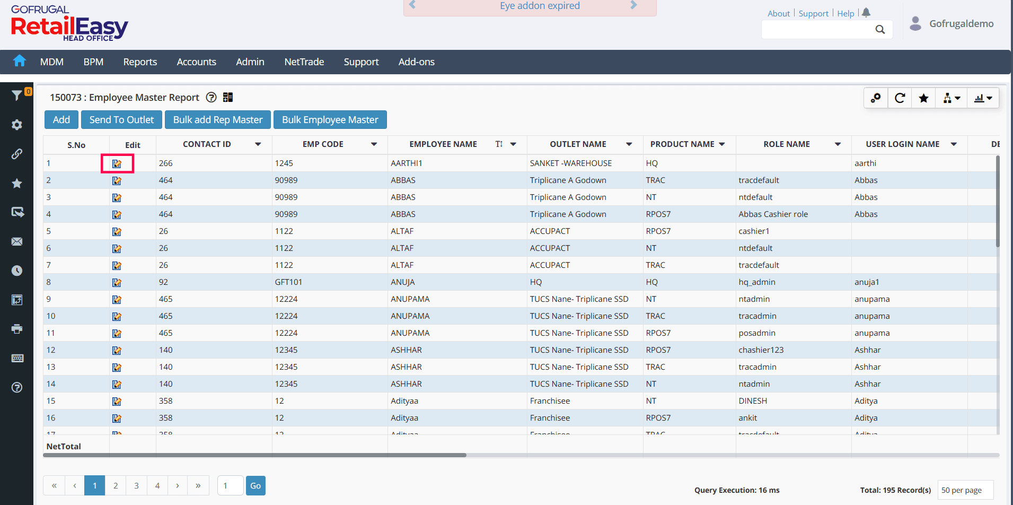This screenshot has height=505, width=1013.
Task: Click the clock schedule icon in sidebar
Action: [x=17, y=271]
